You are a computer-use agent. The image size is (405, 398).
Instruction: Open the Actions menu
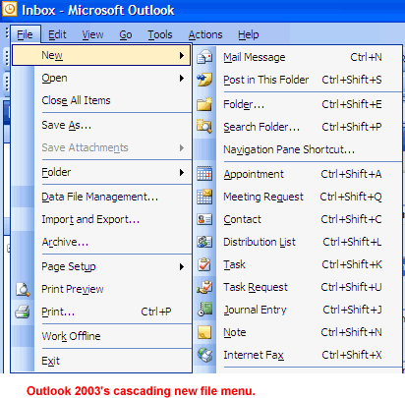pos(205,34)
